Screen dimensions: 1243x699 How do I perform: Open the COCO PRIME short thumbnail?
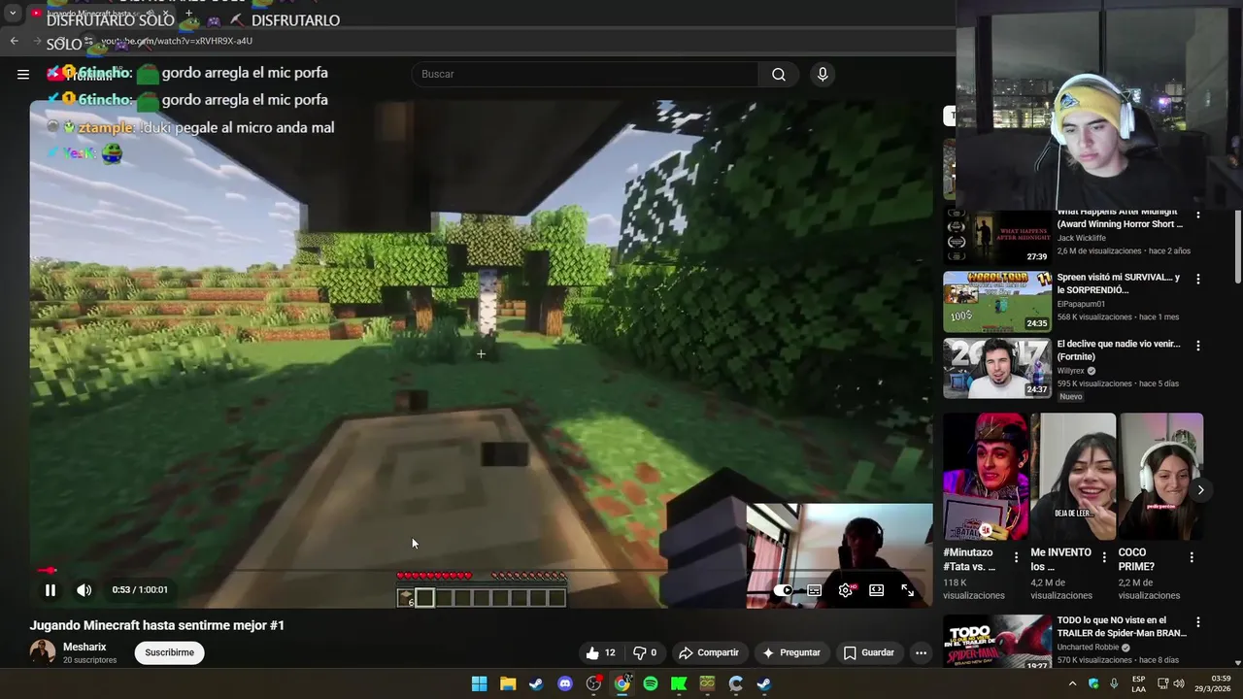tap(1161, 477)
